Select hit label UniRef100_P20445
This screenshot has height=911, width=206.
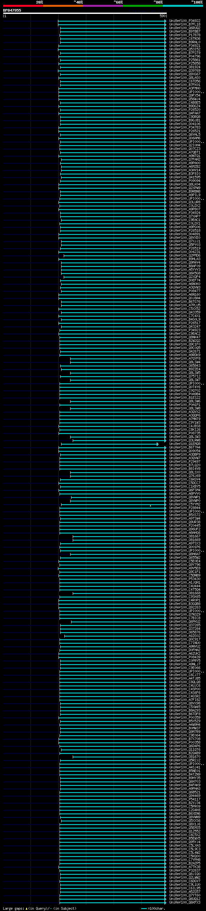pyautogui.click(x=184, y=525)
